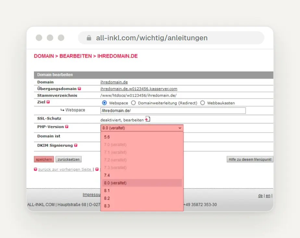The height and width of the screenshot is (238, 300).
Task: Choose PHP version 5.6
Action: coord(142,137)
